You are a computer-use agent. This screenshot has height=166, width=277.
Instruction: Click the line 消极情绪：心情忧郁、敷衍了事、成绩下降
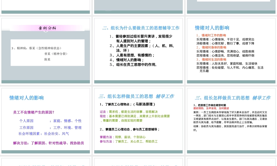tap(225, 43)
